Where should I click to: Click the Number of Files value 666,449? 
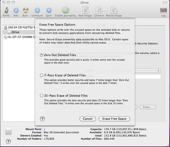(109, 139)
